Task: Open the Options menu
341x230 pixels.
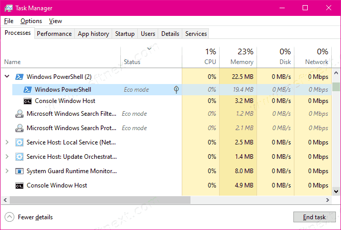Action: point(31,21)
